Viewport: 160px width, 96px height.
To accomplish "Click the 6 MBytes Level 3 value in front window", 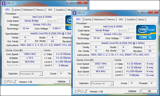I will 134,75.
